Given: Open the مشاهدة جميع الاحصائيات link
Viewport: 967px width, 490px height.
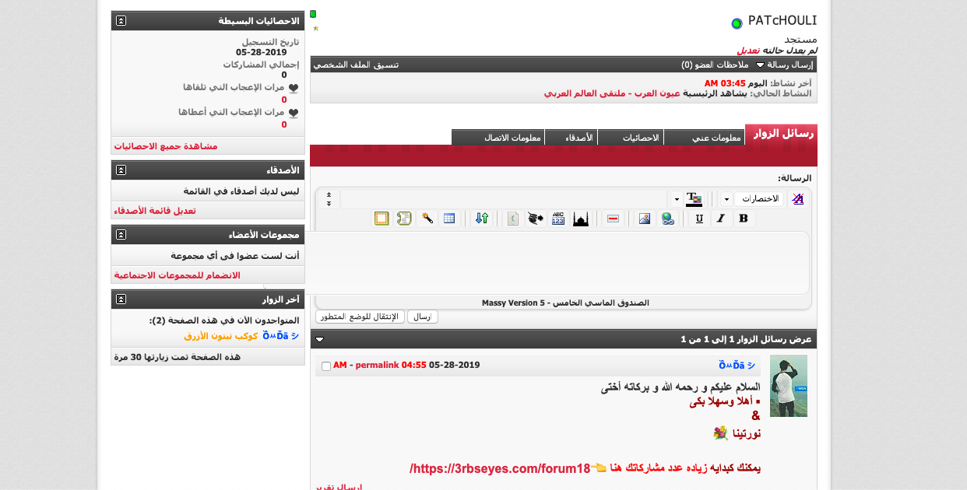Looking at the screenshot, I should tap(166, 146).
